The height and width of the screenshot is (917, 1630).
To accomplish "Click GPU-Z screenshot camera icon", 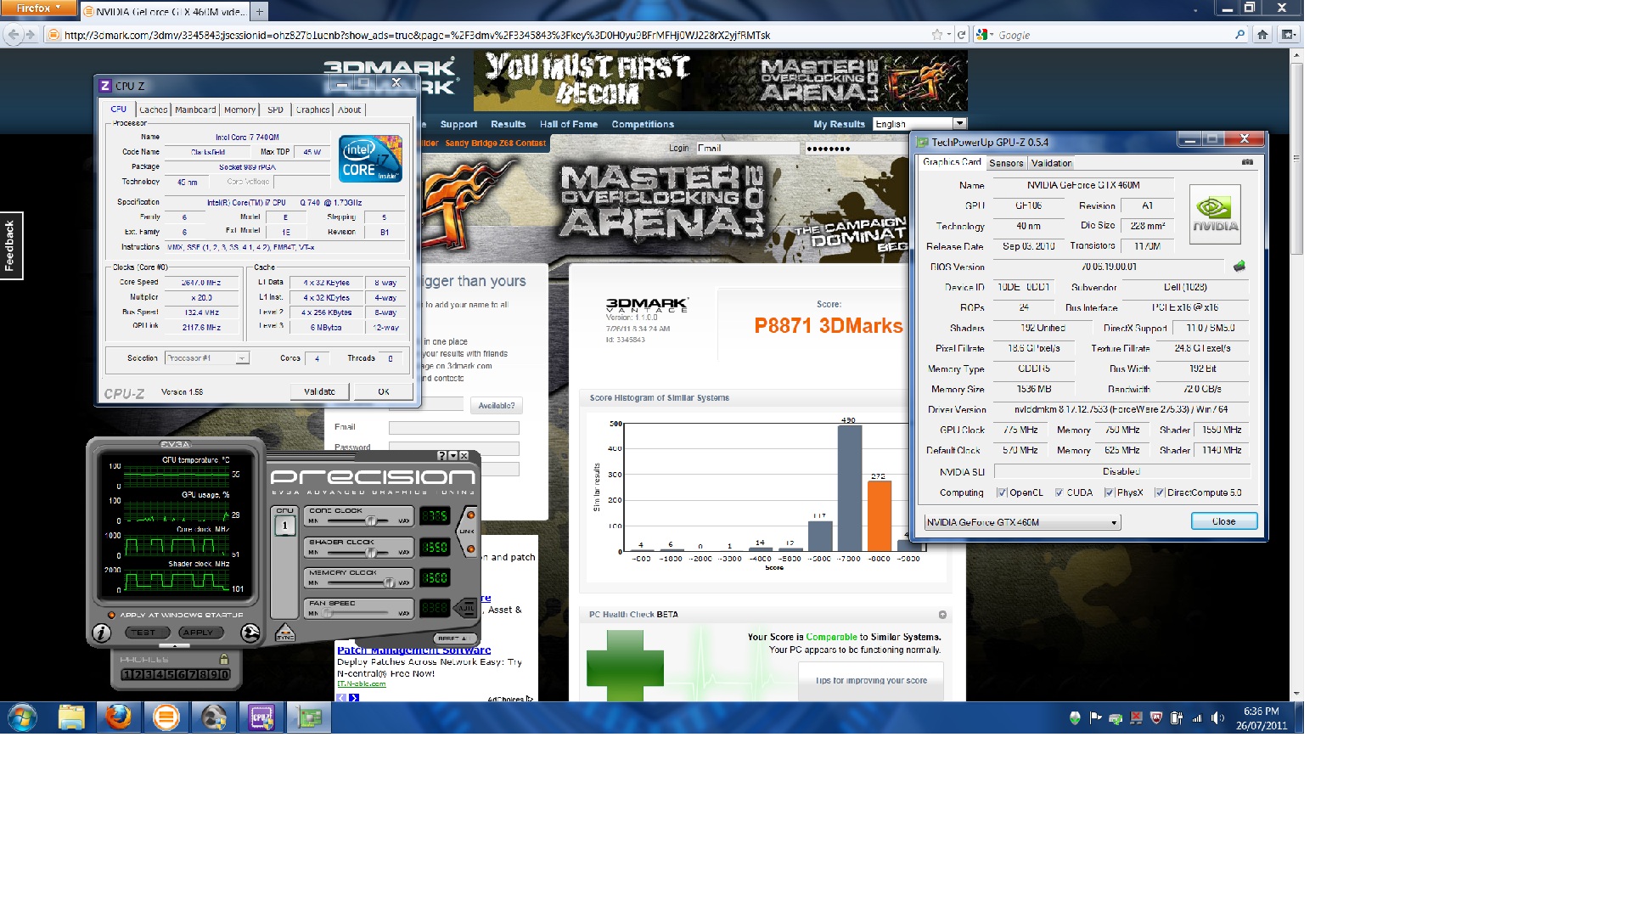I will pyautogui.click(x=1247, y=162).
